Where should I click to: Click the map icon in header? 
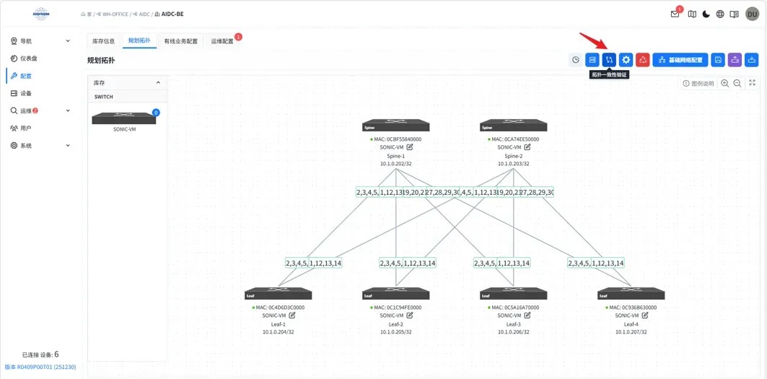[x=692, y=14]
